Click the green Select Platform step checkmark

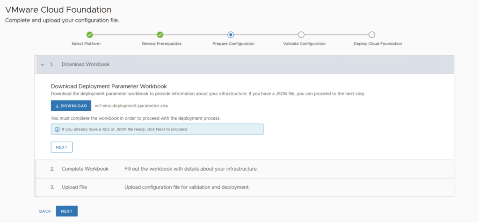click(x=90, y=35)
